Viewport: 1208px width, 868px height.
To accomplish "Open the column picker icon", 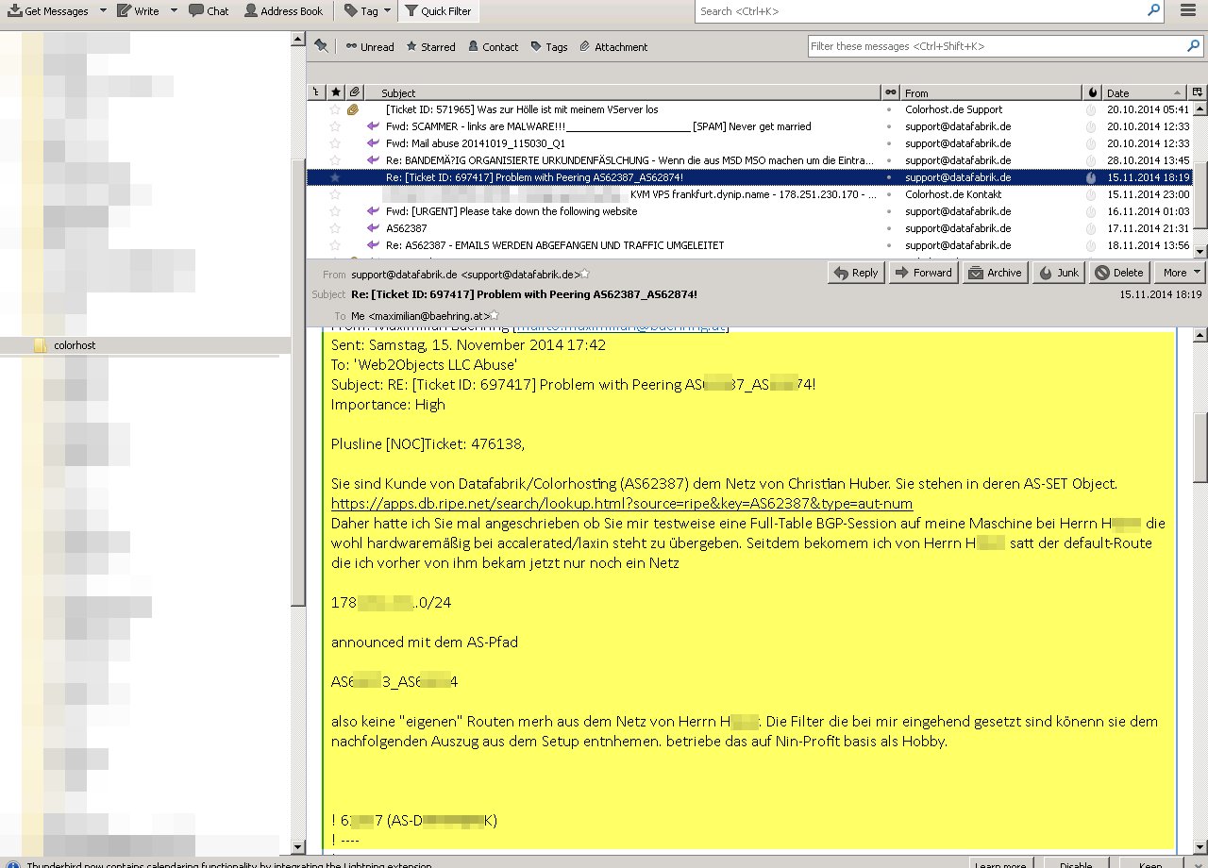I will (1198, 92).
